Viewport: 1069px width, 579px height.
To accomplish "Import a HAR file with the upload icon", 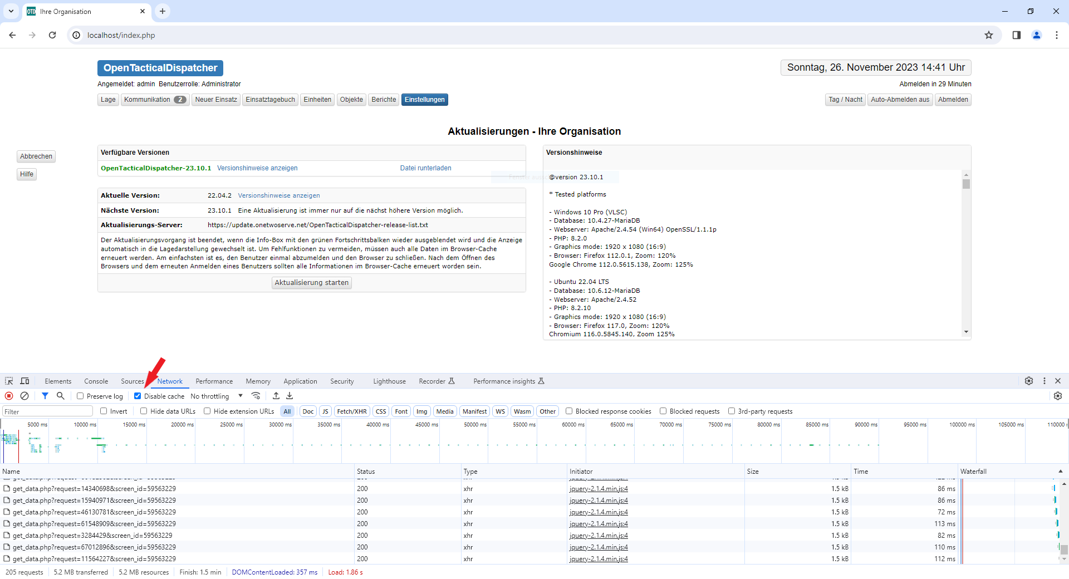I will pos(276,396).
